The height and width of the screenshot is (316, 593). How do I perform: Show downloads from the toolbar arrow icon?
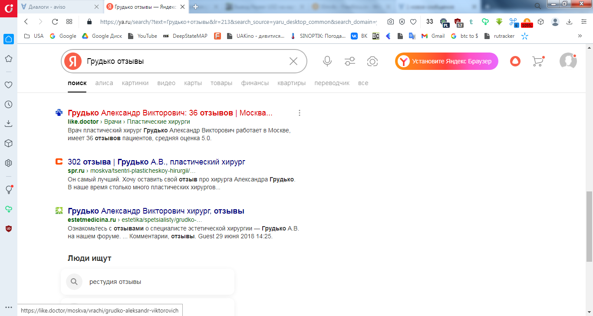pyautogui.click(x=570, y=22)
